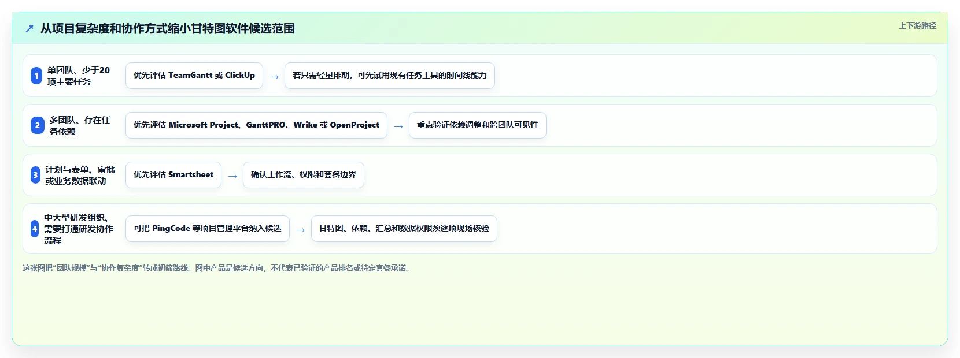Click the Microsoft Project, GanttPRO, Wrike box
Image resolution: width=960 pixels, height=358 pixels.
256,125
